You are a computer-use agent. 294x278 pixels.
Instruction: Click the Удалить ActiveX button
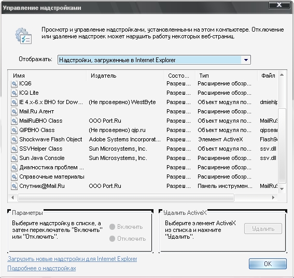263,229
